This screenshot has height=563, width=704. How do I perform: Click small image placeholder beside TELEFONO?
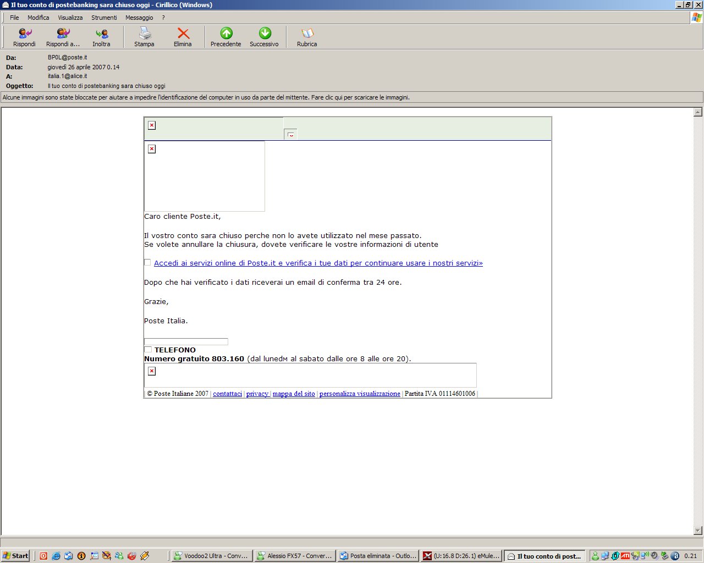tap(148, 350)
